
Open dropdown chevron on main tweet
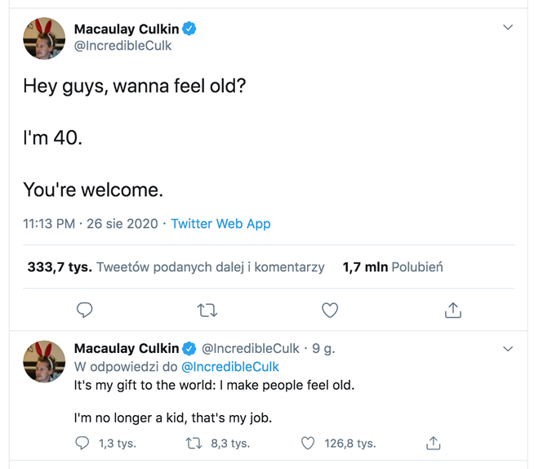click(x=508, y=28)
